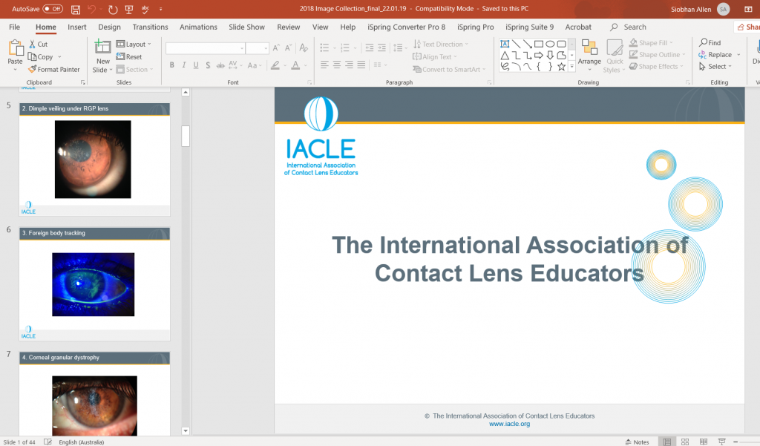The image size is (760, 446).
Task: Click the slide panel scroll down arrow
Action: 186,430
